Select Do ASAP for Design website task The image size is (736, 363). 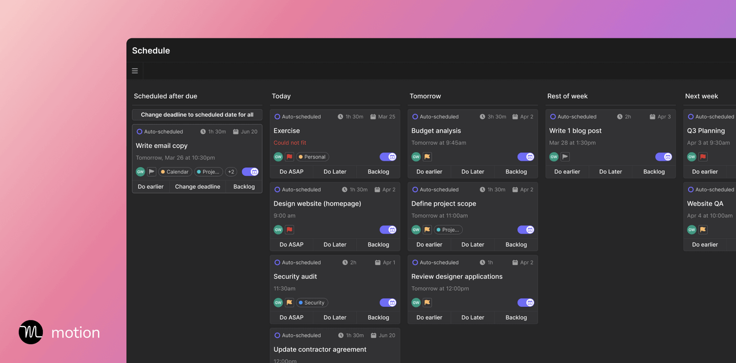pos(291,245)
